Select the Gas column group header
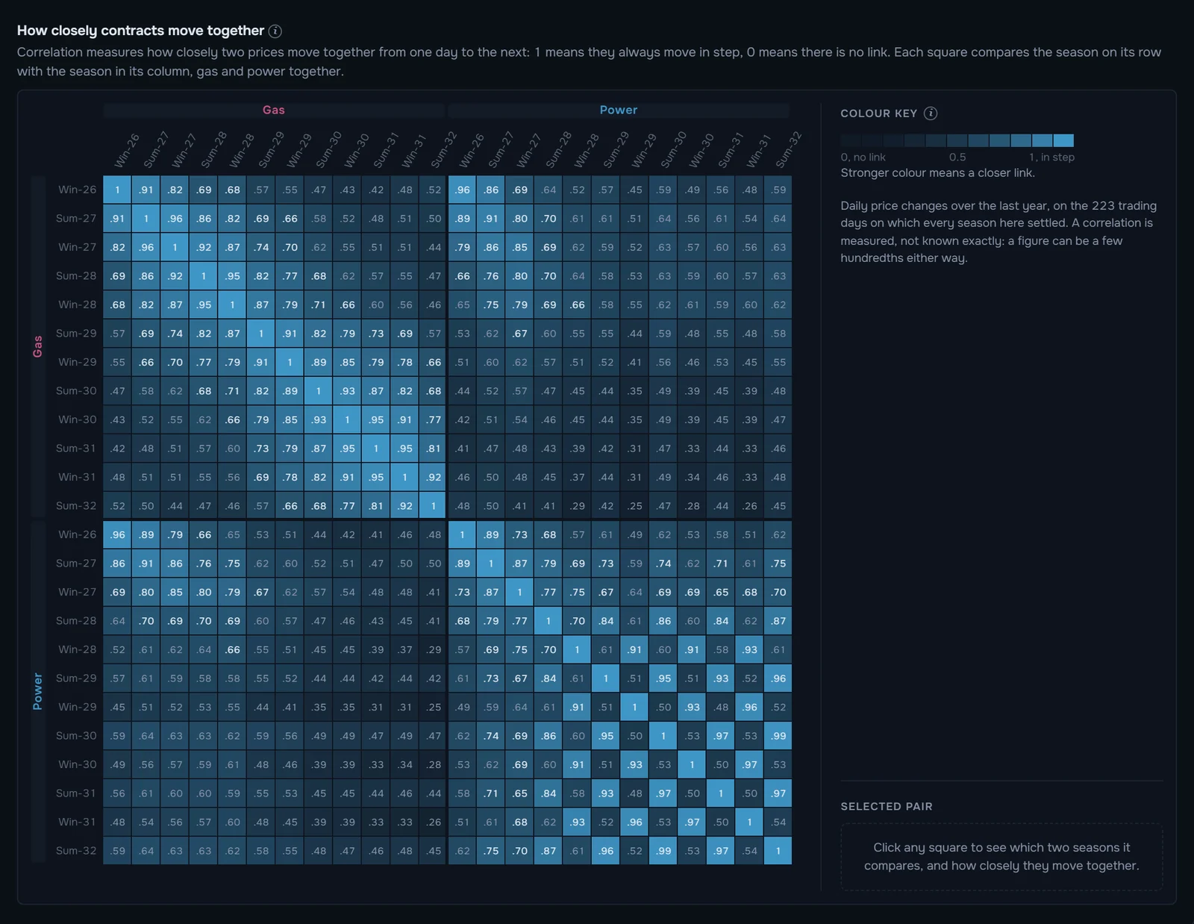 (274, 110)
